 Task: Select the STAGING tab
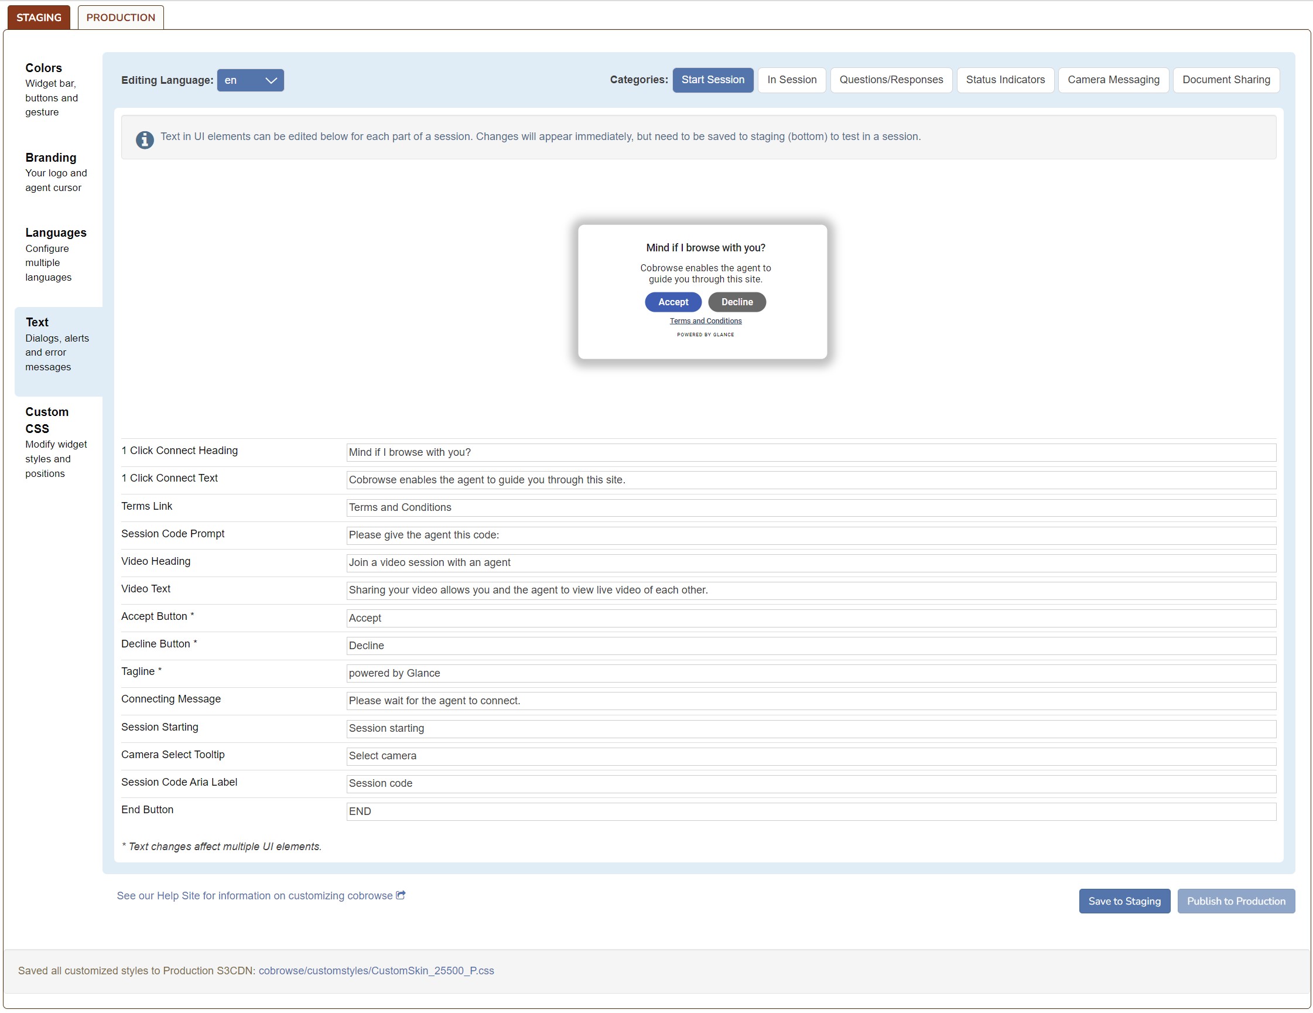(39, 18)
